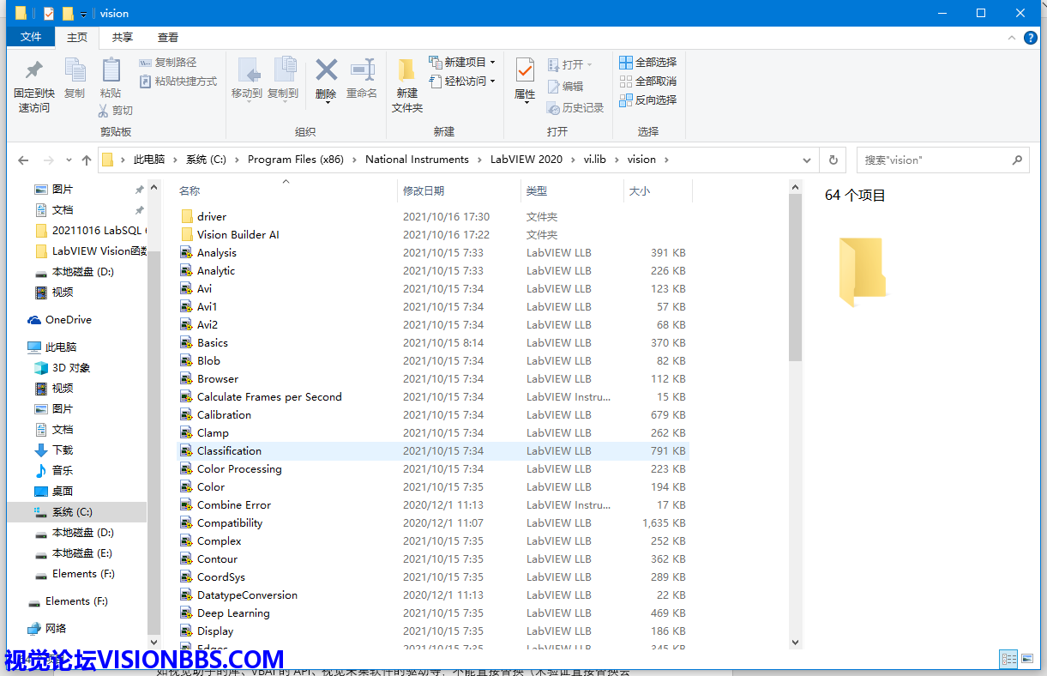The image size is (1047, 676).
Task: Click the Copy to icon
Action: tap(283, 70)
